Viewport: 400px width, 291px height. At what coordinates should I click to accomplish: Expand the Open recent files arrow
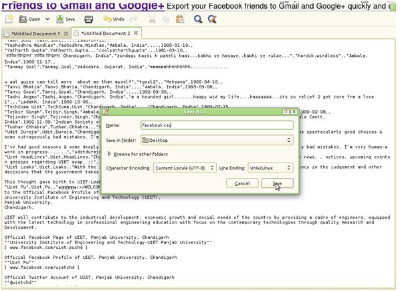pyautogui.click(x=47, y=19)
